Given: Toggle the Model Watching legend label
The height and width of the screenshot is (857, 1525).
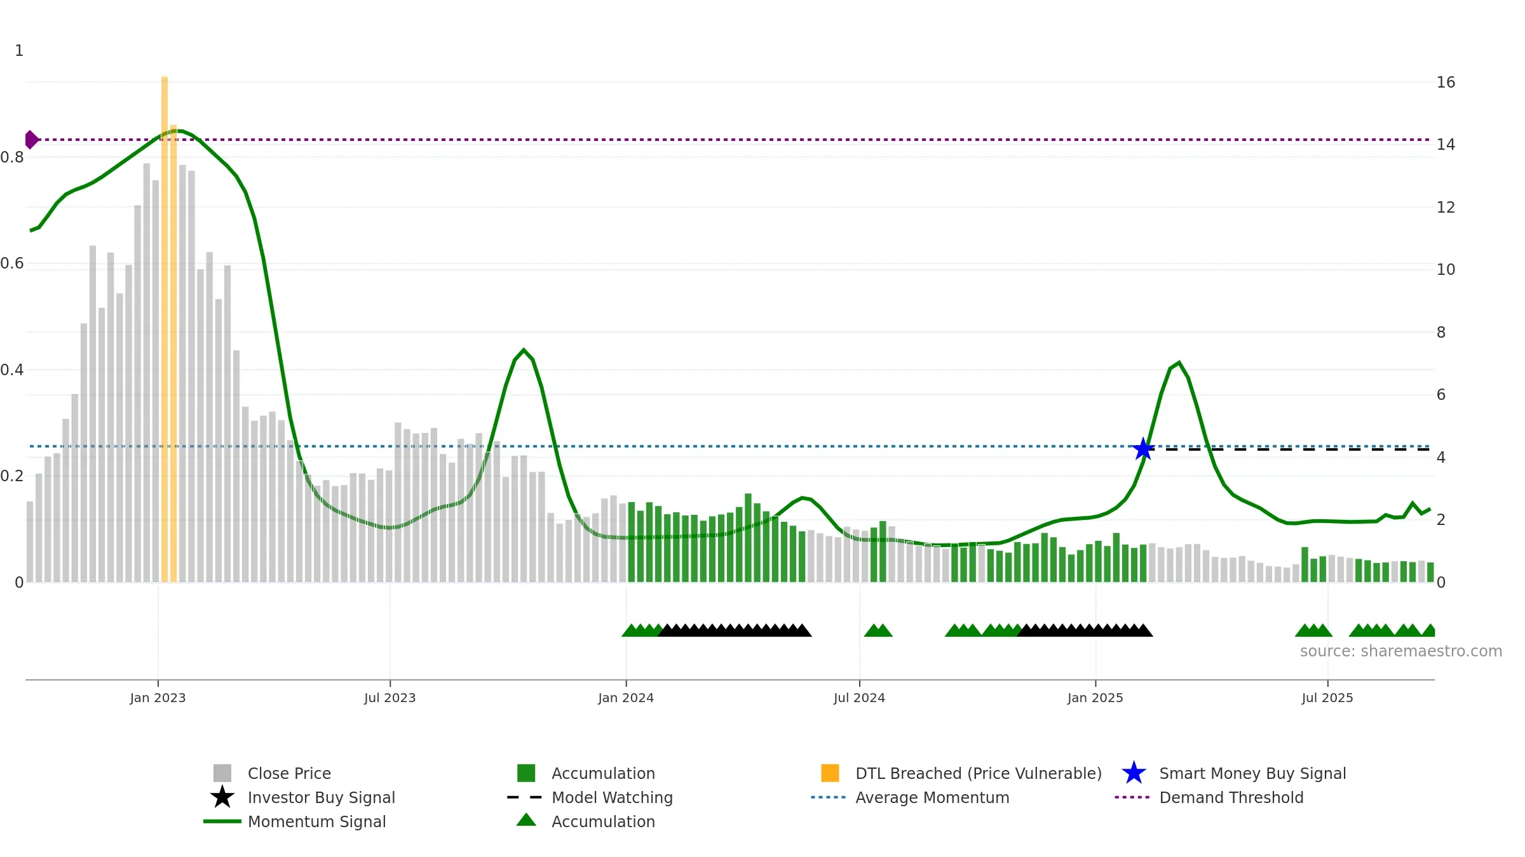Looking at the screenshot, I should [x=612, y=797].
